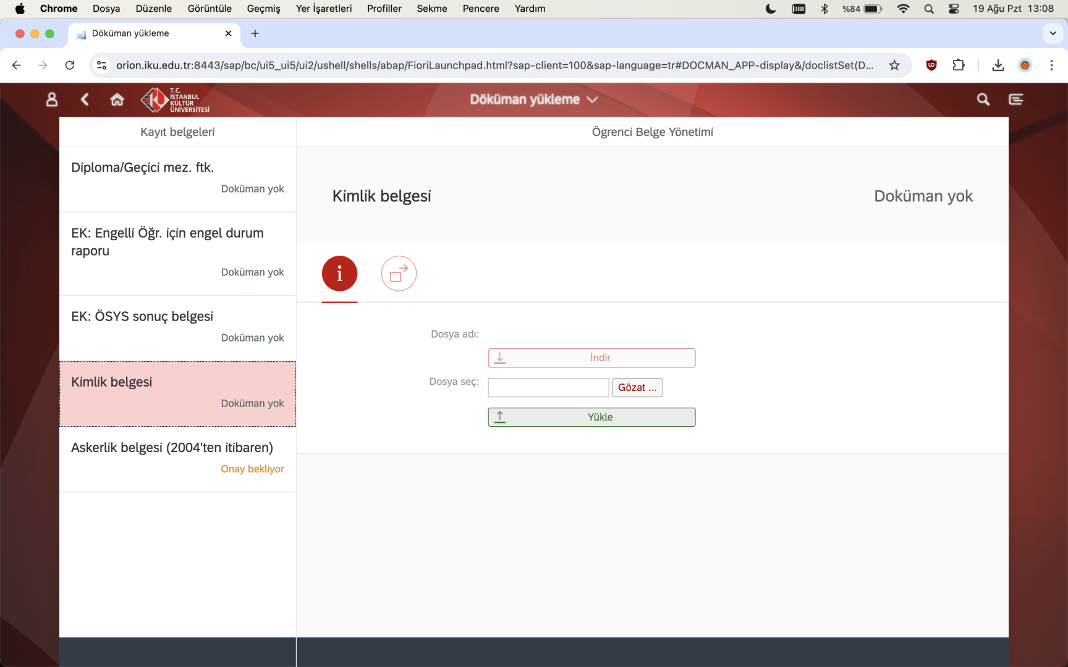Close the Döküman yükleme tab
The image size is (1068, 667).
[228, 33]
